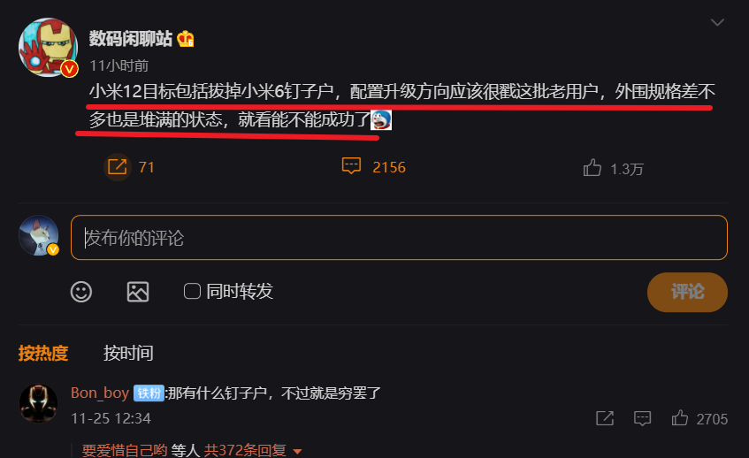The image size is (749, 458).
Task: Open commenter Bon_boy's username link
Action: click(x=100, y=393)
